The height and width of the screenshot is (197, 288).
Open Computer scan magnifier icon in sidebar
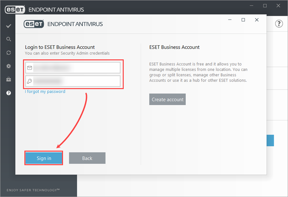(x=8, y=39)
